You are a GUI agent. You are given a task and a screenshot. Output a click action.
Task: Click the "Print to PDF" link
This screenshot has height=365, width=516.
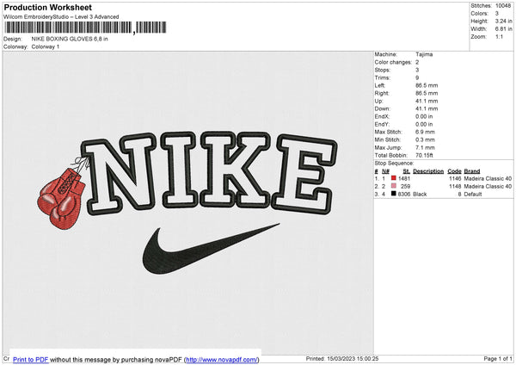(30, 359)
